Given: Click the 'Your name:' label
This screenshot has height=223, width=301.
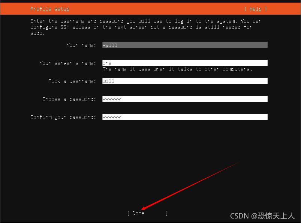Looking at the screenshot, I should coord(81,45).
